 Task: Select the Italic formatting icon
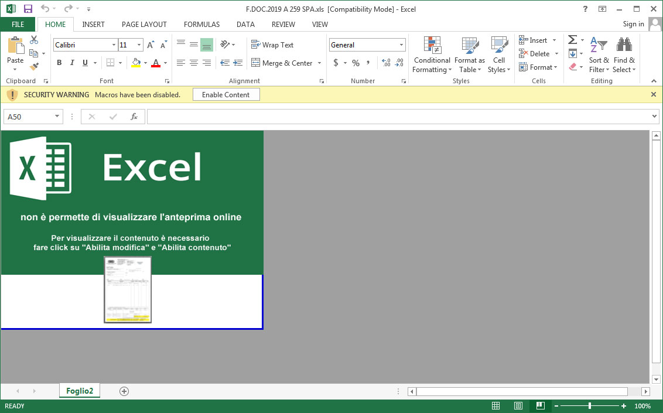(71, 62)
